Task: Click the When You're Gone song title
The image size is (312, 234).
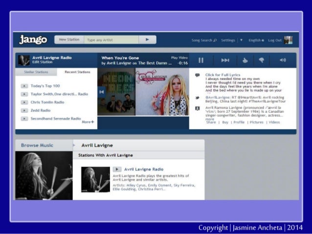Action: (x=120, y=58)
